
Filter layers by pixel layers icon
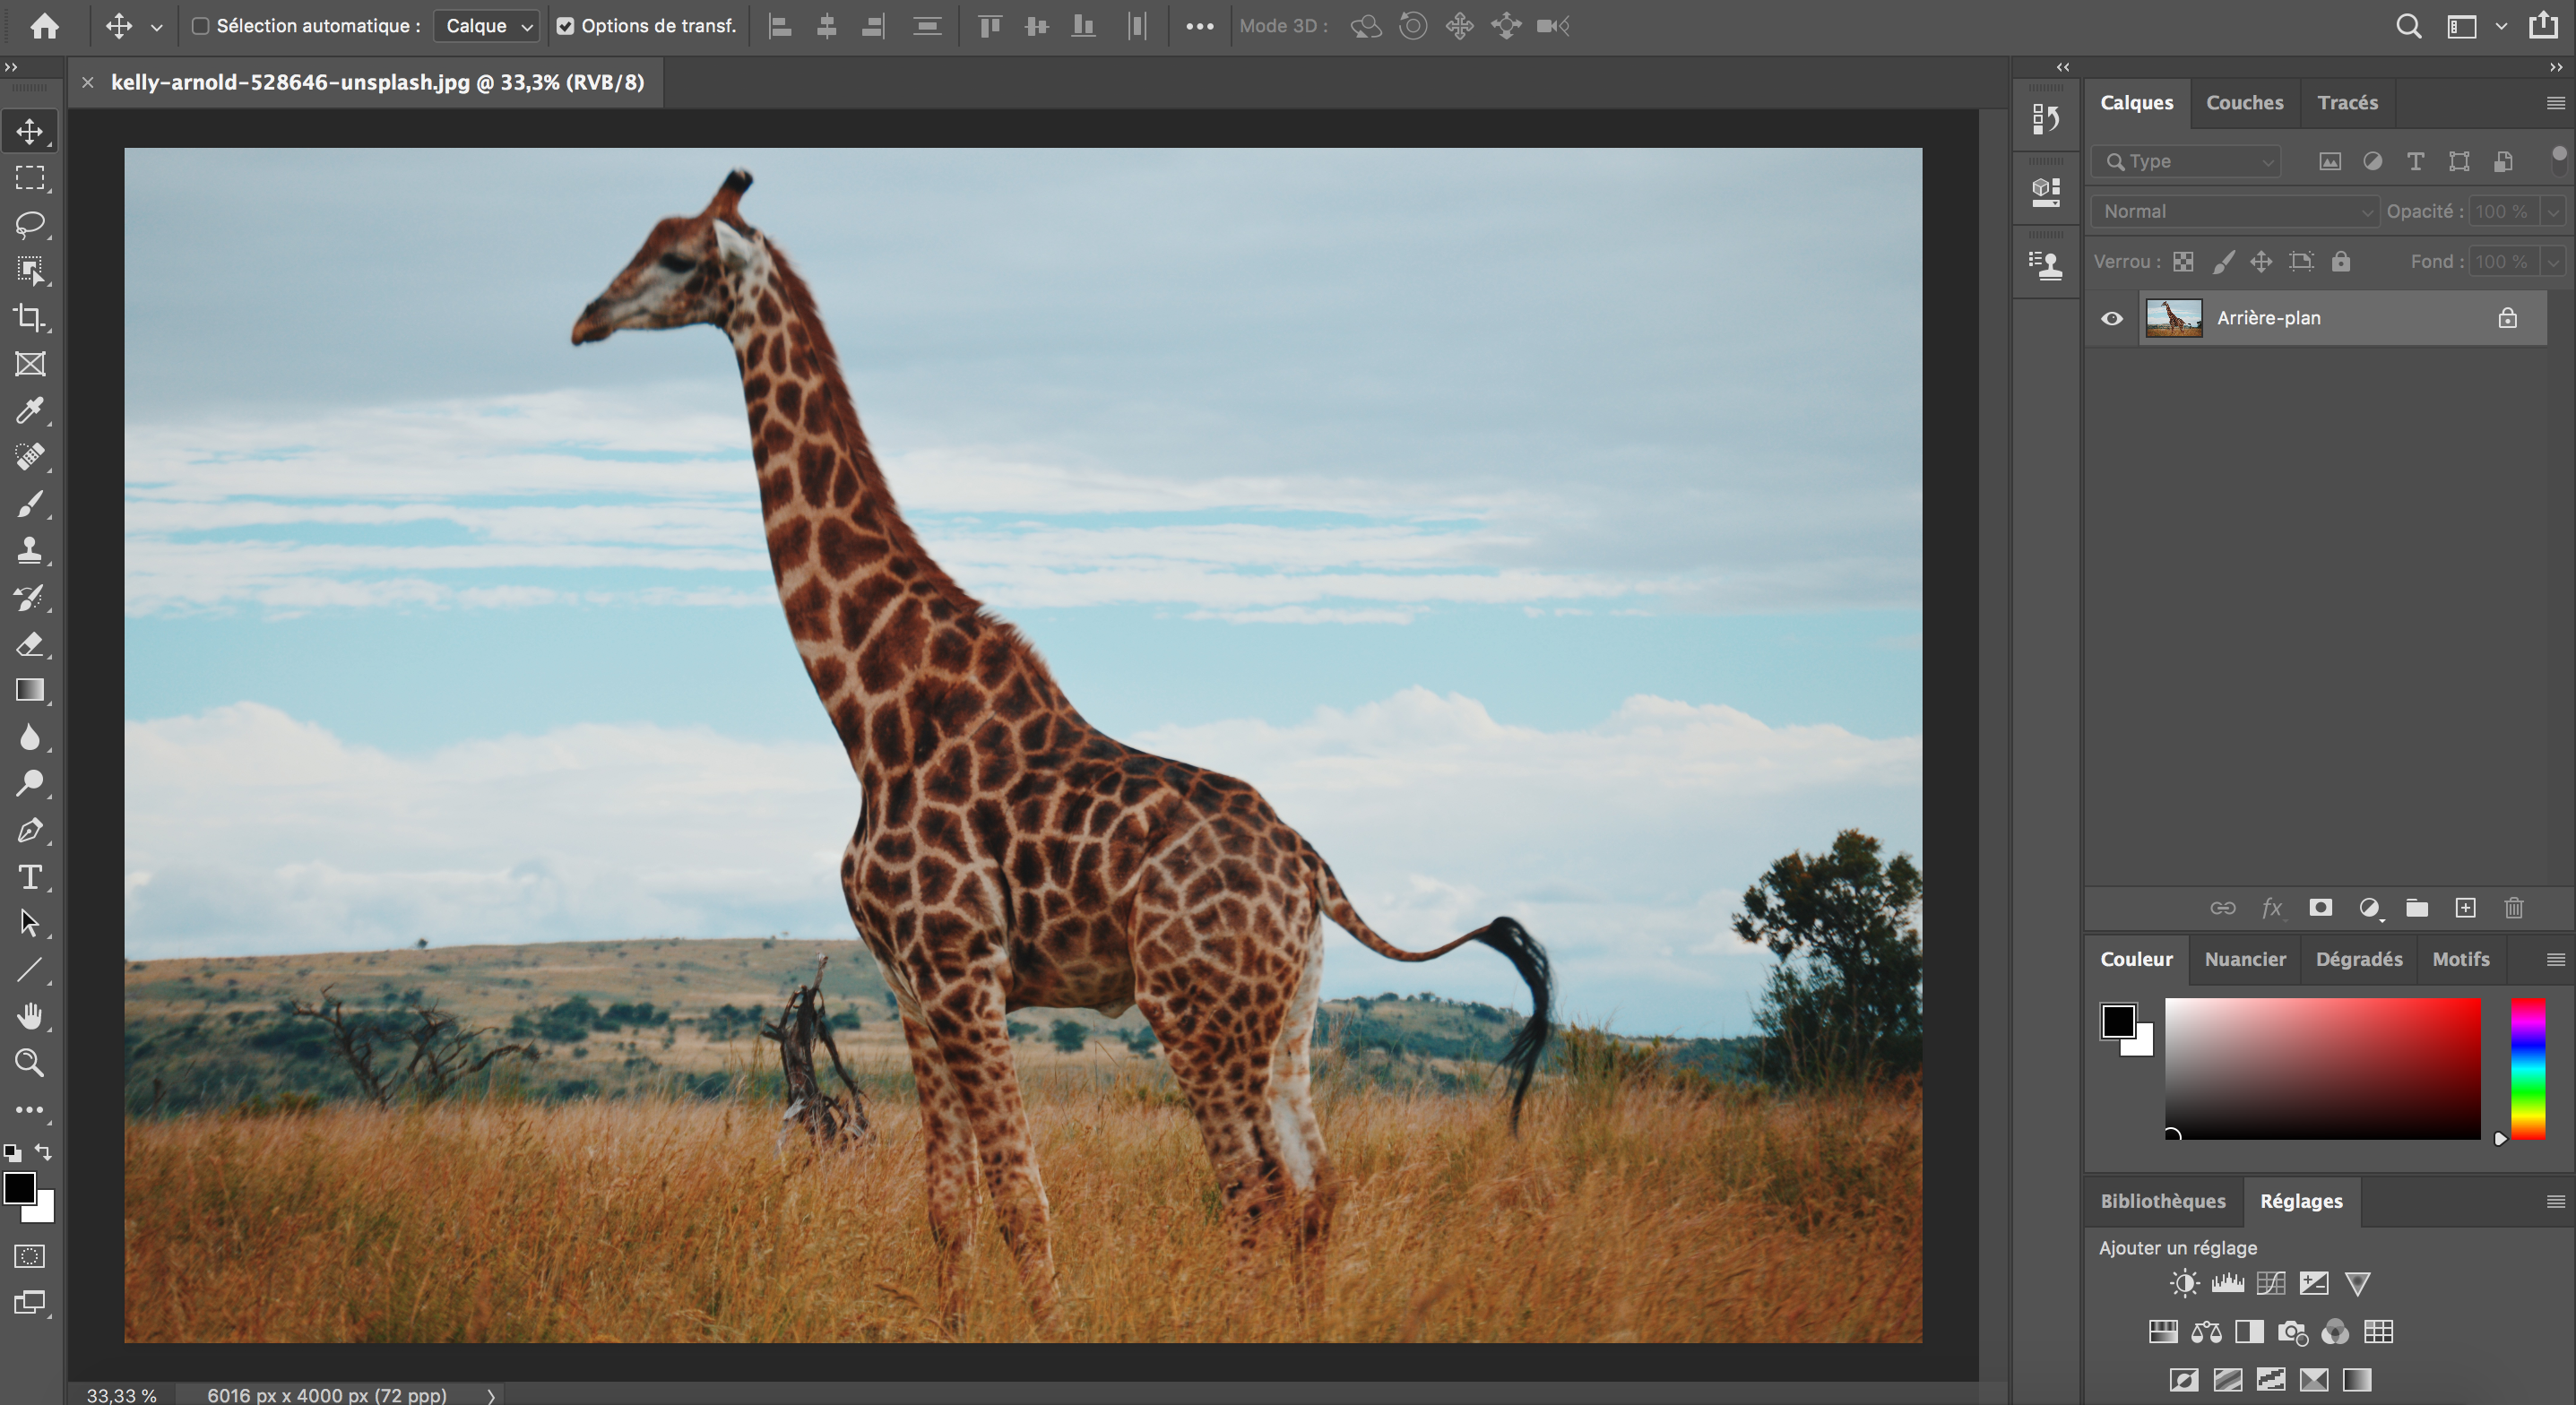(2330, 162)
